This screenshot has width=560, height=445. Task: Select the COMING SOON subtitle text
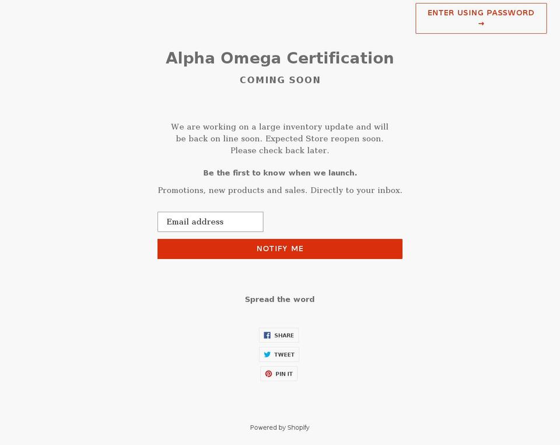click(280, 80)
